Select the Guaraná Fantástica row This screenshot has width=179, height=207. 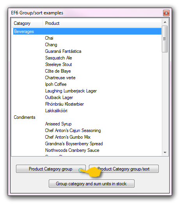click(87, 51)
